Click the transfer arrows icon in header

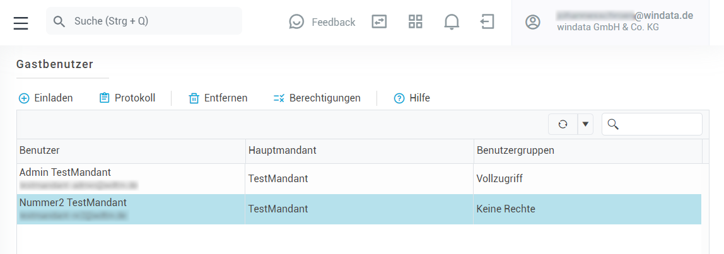click(379, 22)
